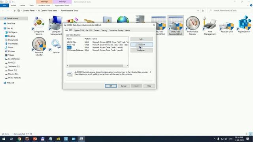Screen dimensions: 253x142
Task: Open Application Tools ribbon tab
Action: [x=62, y=6]
